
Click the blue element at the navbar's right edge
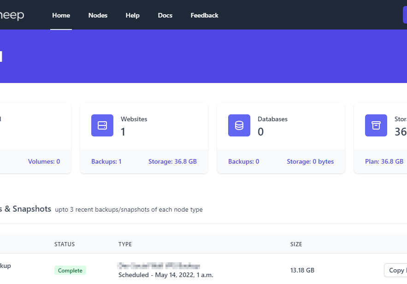pyautogui.click(x=405, y=14)
